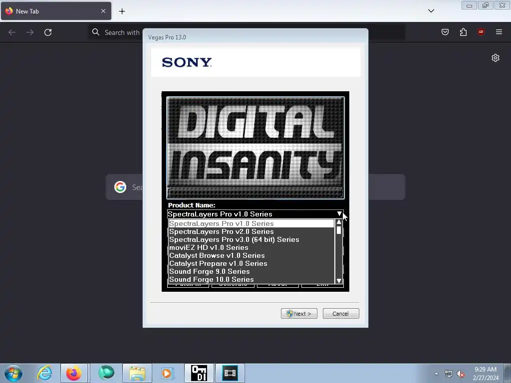Open the Firefox extensions puzzle icon

click(x=463, y=32)
